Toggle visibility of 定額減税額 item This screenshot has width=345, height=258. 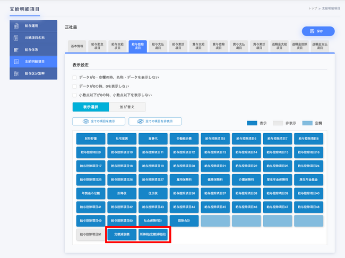pyautogui.click(x=122, y=235)
